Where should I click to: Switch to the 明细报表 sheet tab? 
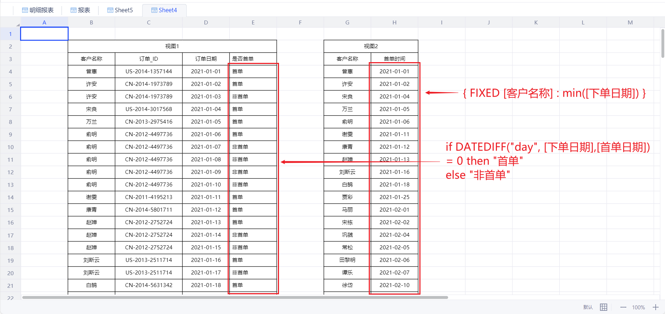[38, 10]
